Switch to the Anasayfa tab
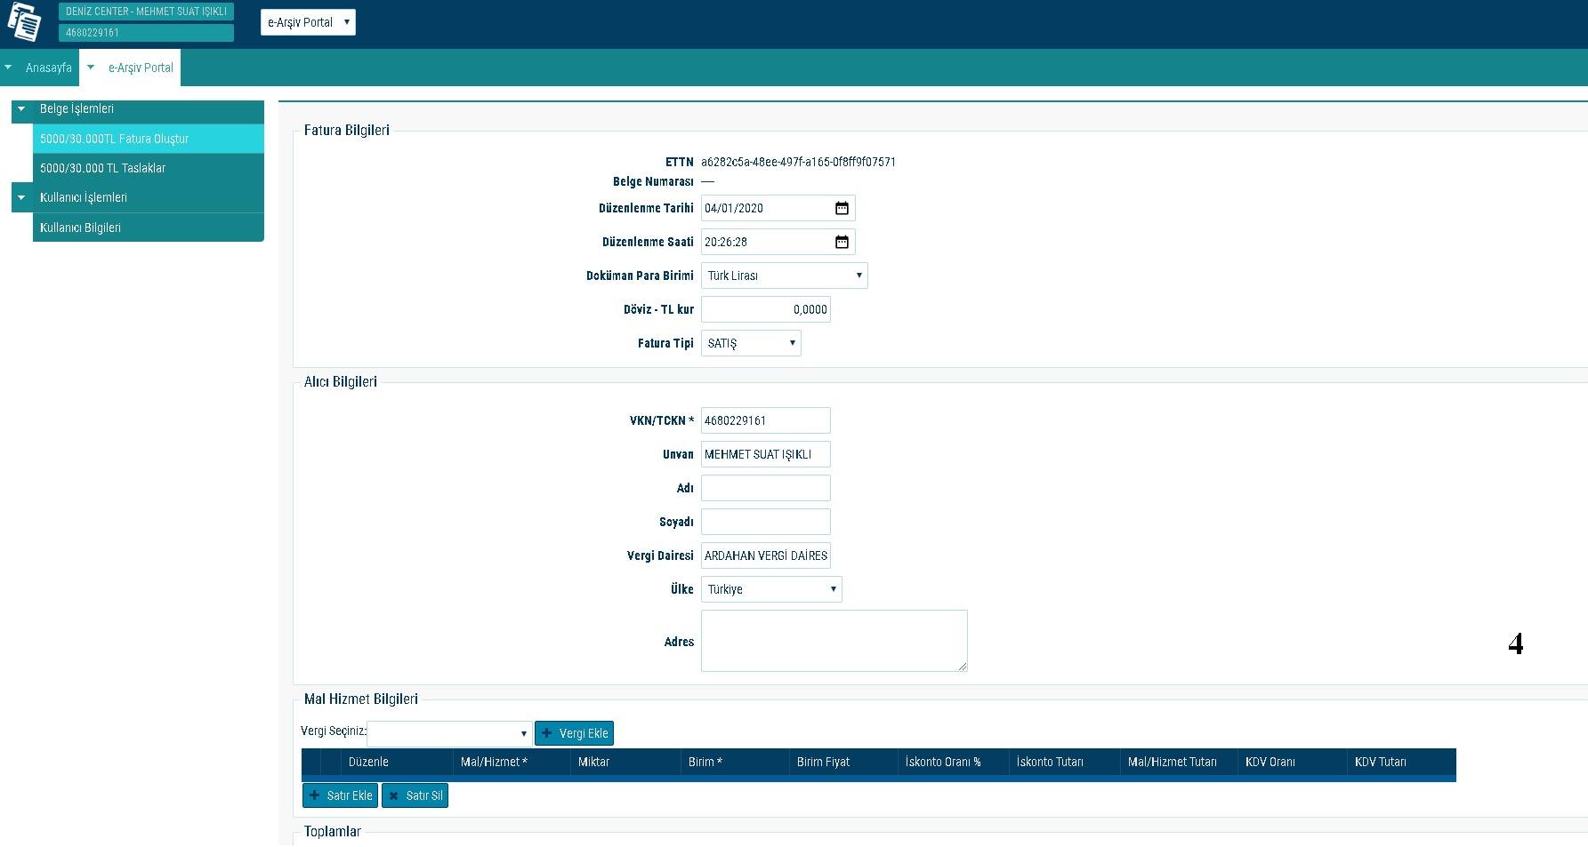1588x847 pixels. point(48,68)
